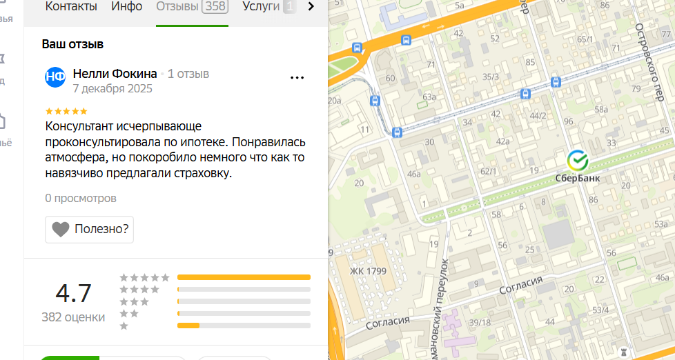Click the '1 отзыв' label beside the author
The width and height of the screenshot is (675, 360).
coord(188,74)
